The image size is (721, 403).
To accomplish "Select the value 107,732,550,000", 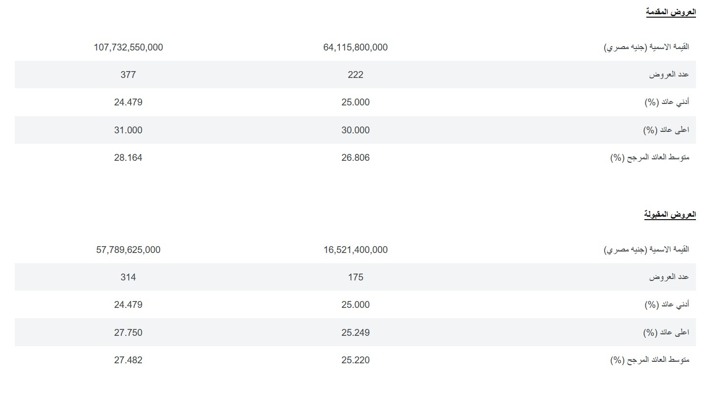I will [128, 48].
